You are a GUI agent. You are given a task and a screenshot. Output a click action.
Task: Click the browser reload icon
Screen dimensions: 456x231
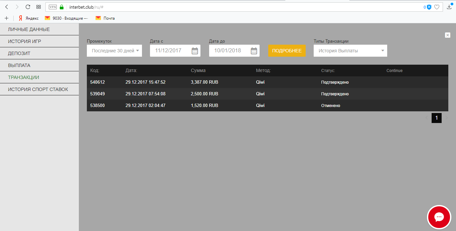click(28, 7)
